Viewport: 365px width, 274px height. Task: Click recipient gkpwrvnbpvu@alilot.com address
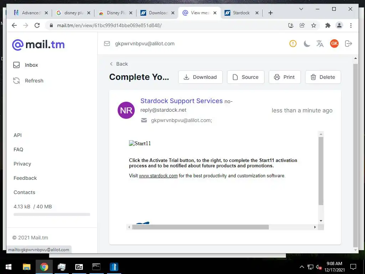click(x=181, y=121)
